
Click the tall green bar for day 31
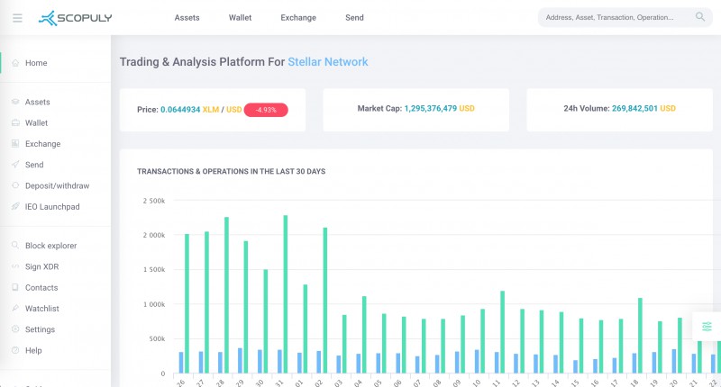(x=286, y=293)
